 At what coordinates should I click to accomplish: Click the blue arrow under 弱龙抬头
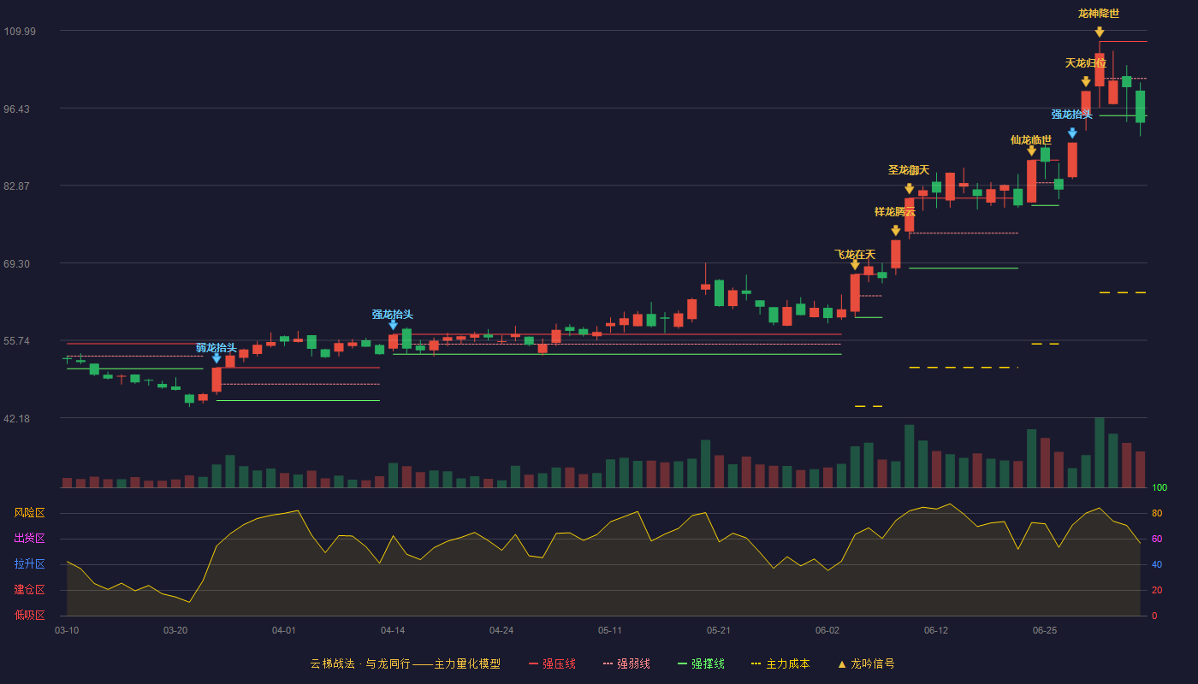216,358
